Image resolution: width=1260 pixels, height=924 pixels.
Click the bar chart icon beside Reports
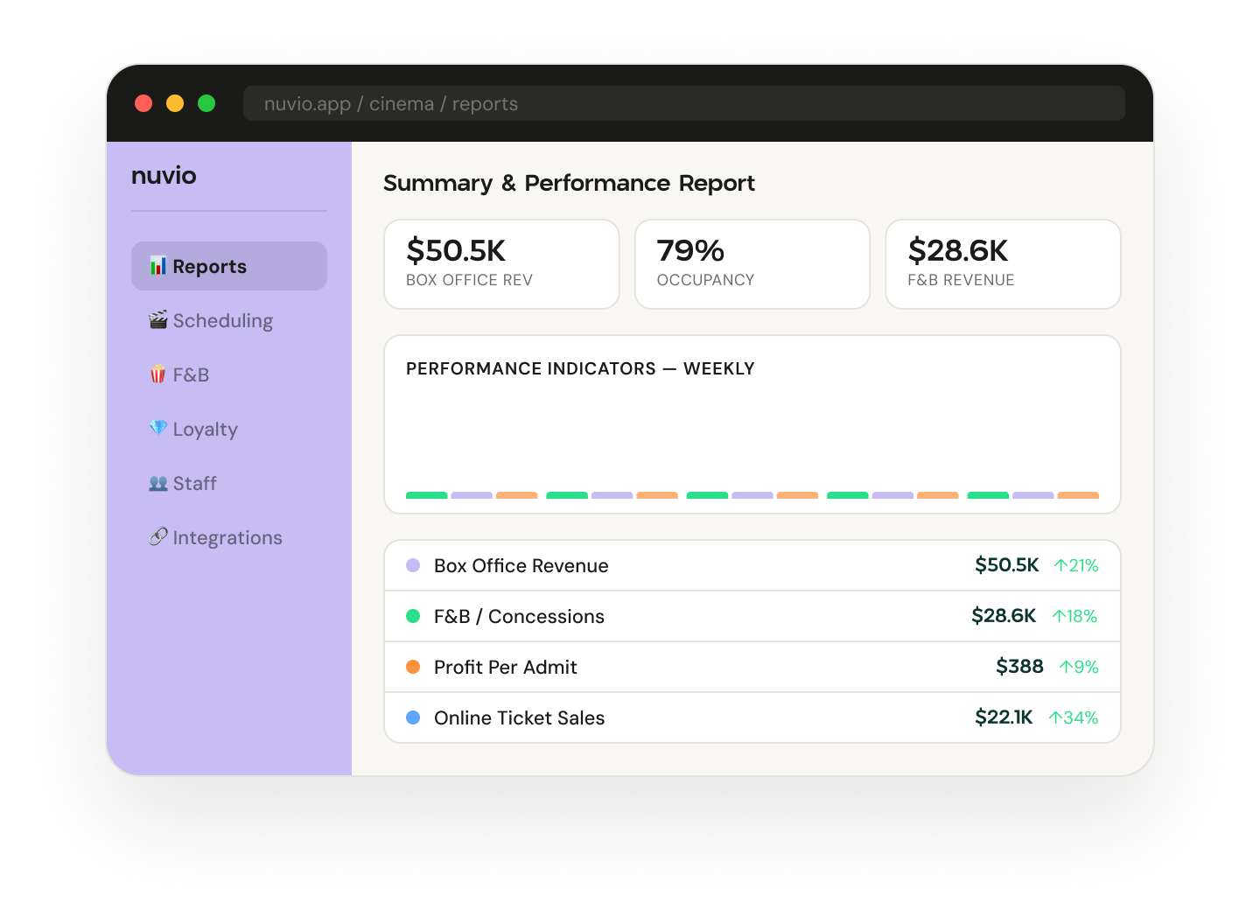click(157, 266)
